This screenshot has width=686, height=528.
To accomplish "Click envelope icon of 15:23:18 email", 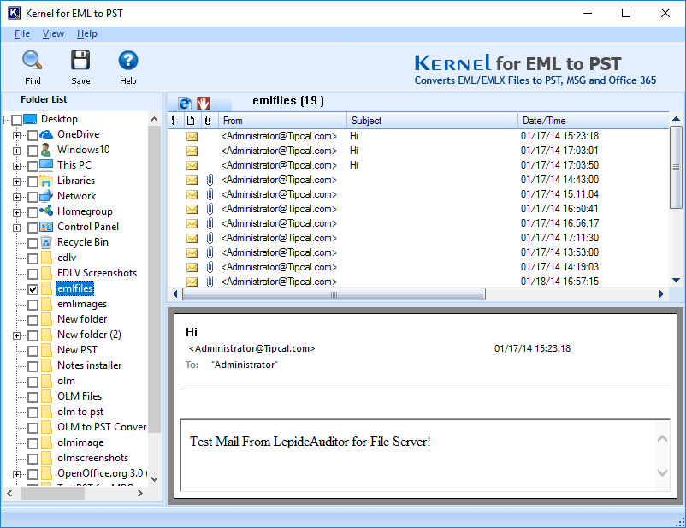I will pos(192,137).
